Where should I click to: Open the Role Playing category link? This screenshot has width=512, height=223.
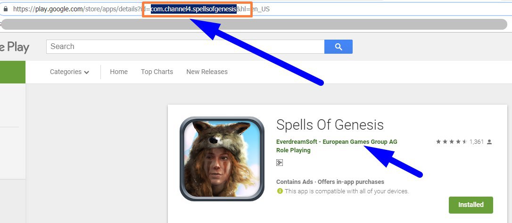pos(293,150)
